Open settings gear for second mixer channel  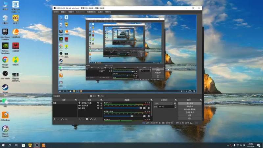pos(149,116)
